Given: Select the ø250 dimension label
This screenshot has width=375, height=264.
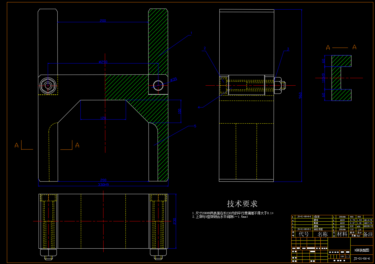Looking at the screenshot, I should pos(103,62).
